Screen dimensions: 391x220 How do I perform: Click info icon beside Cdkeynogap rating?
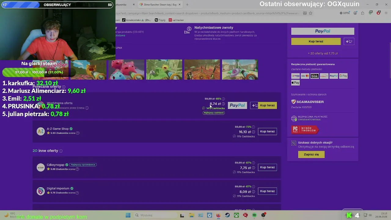(77, 169)
